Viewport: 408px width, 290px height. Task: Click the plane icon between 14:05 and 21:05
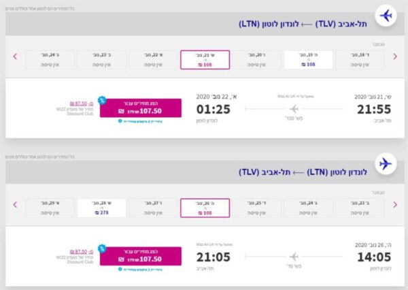click(294, 257)
